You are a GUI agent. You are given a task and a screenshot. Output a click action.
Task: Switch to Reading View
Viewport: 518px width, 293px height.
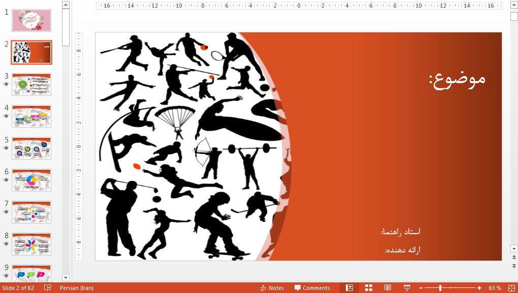click(x=387, y=288)
